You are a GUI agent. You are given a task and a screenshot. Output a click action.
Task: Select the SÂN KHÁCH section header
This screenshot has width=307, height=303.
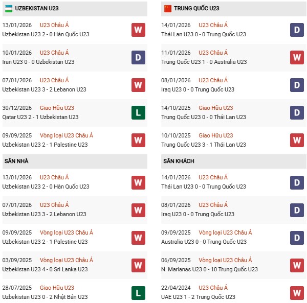pos(179,161)
